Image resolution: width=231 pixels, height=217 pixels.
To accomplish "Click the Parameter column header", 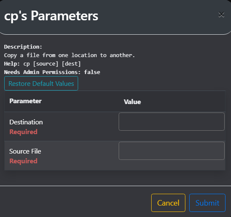I will tap(25, 101).
